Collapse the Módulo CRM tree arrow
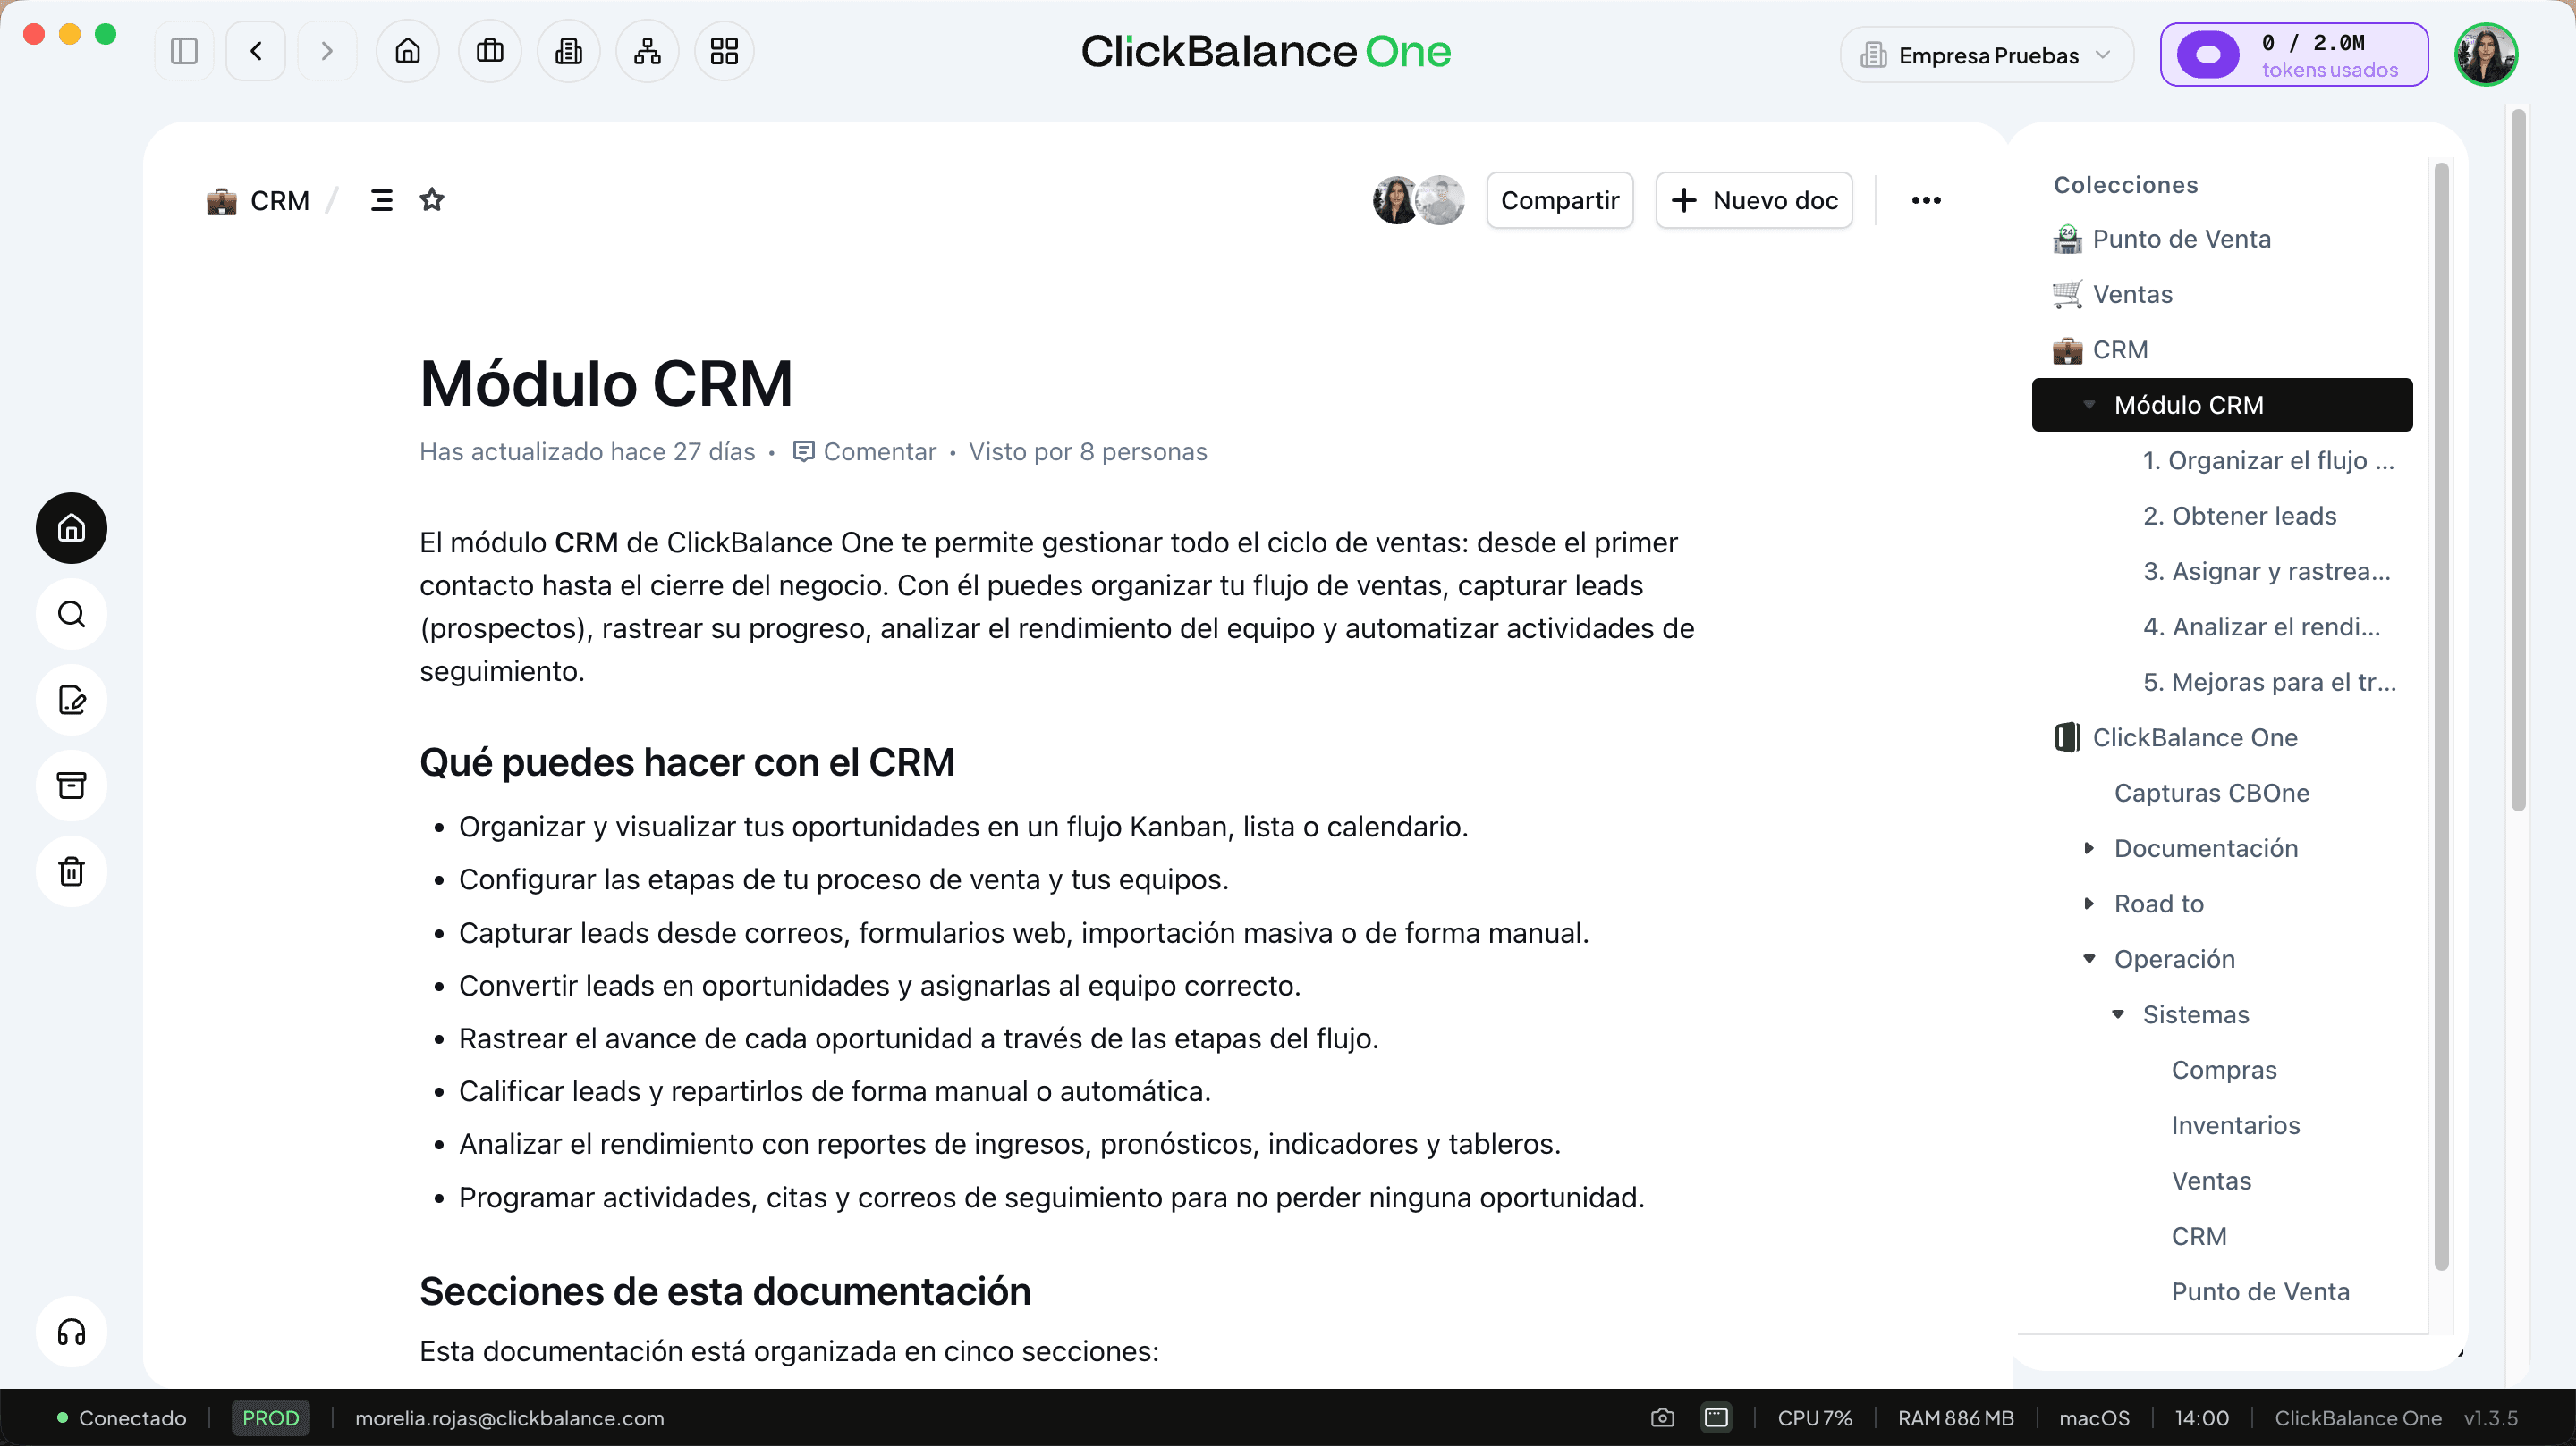 tap(2089, 405)
